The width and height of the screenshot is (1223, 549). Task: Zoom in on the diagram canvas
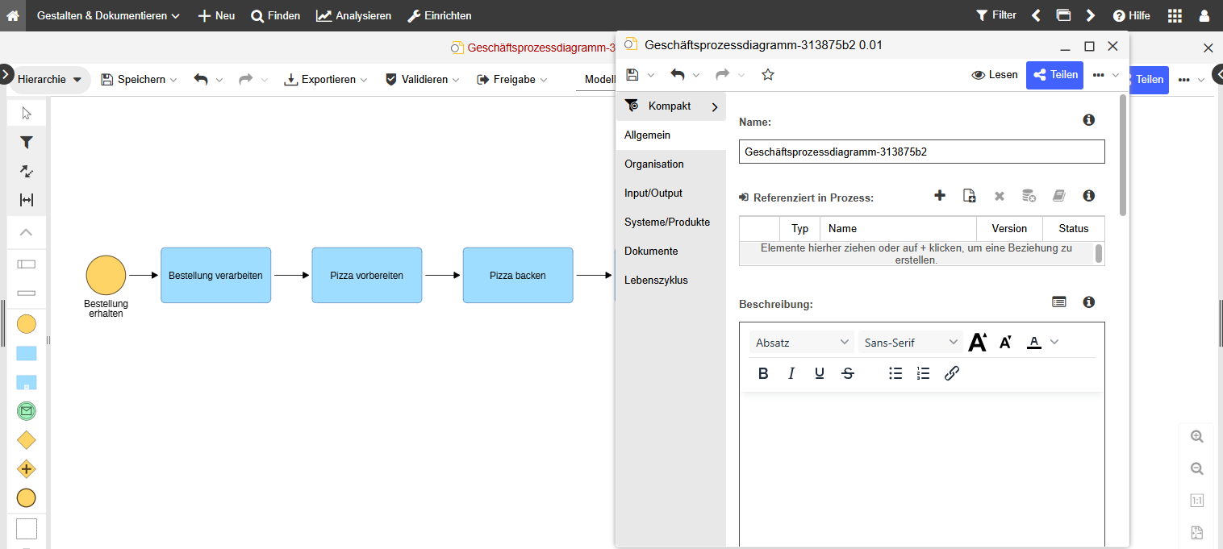click(1196, 436)
